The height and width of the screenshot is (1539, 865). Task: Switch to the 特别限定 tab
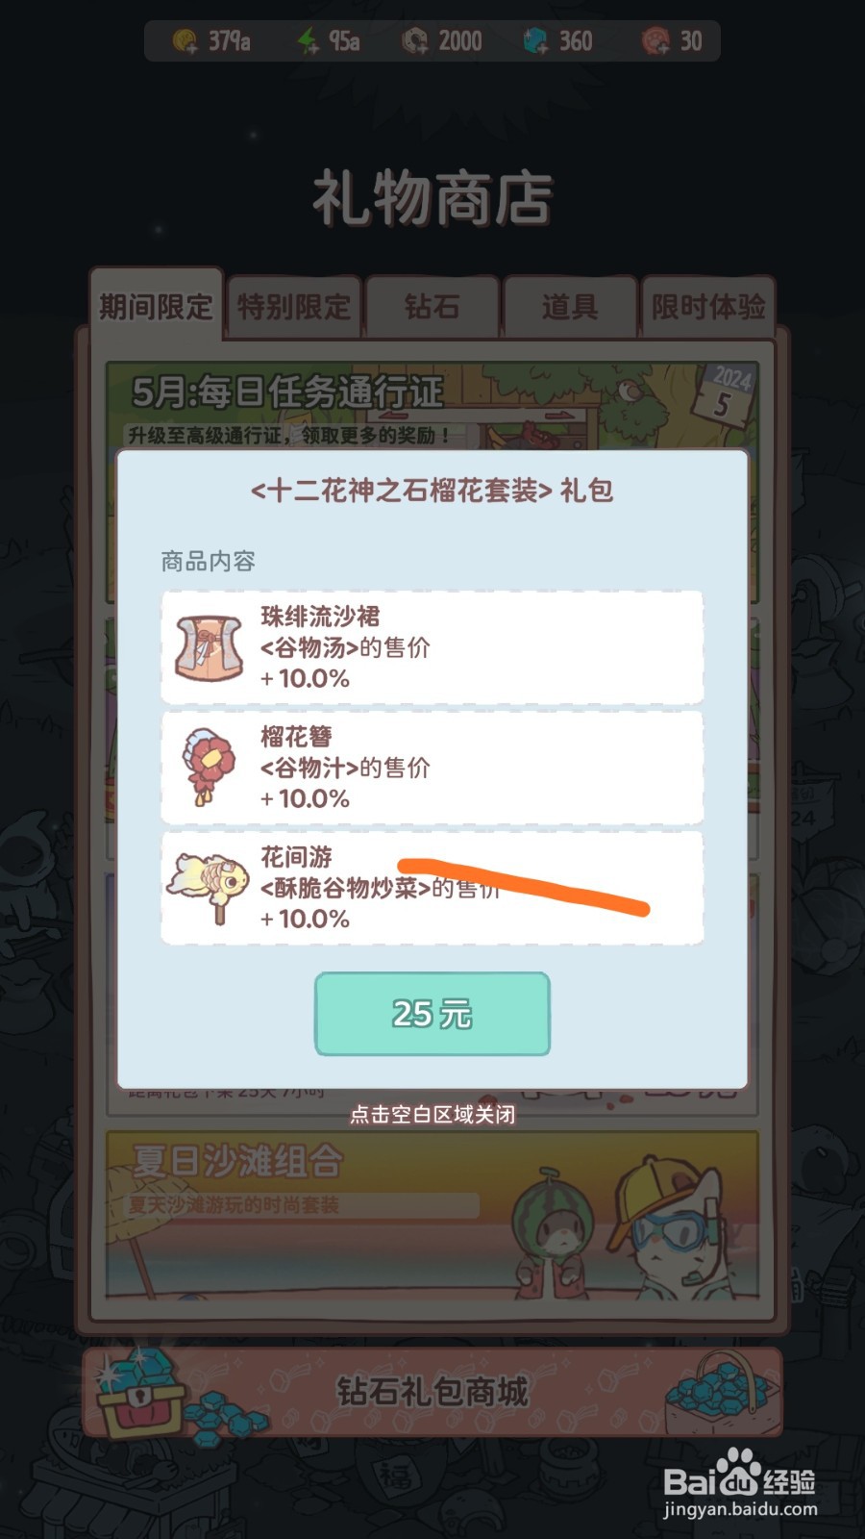[294, 307]
